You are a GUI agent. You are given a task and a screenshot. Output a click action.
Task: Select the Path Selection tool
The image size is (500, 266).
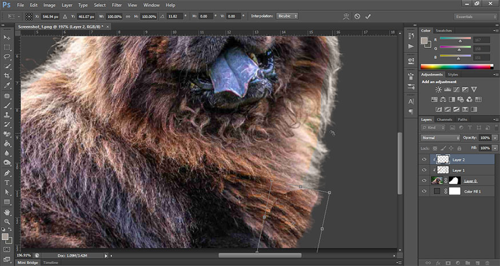(7, 192)
